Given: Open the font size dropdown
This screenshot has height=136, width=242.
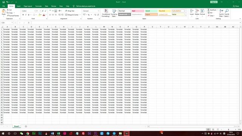Looking at the screenshot, I should pos(40,11).
